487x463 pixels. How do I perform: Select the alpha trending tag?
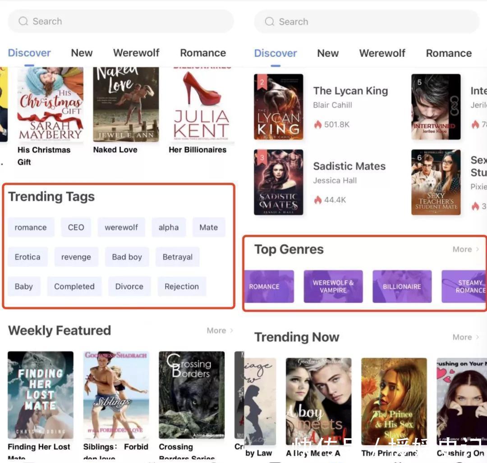(x=169, y=227)
